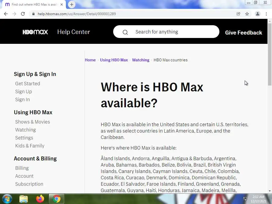Viewport: 272px width, 204px height.
Task: Click the browser forward arrow
Action: coord(14,14)
